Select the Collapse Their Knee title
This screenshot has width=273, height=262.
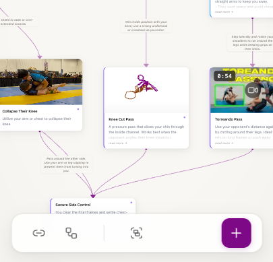pos(20,111)
